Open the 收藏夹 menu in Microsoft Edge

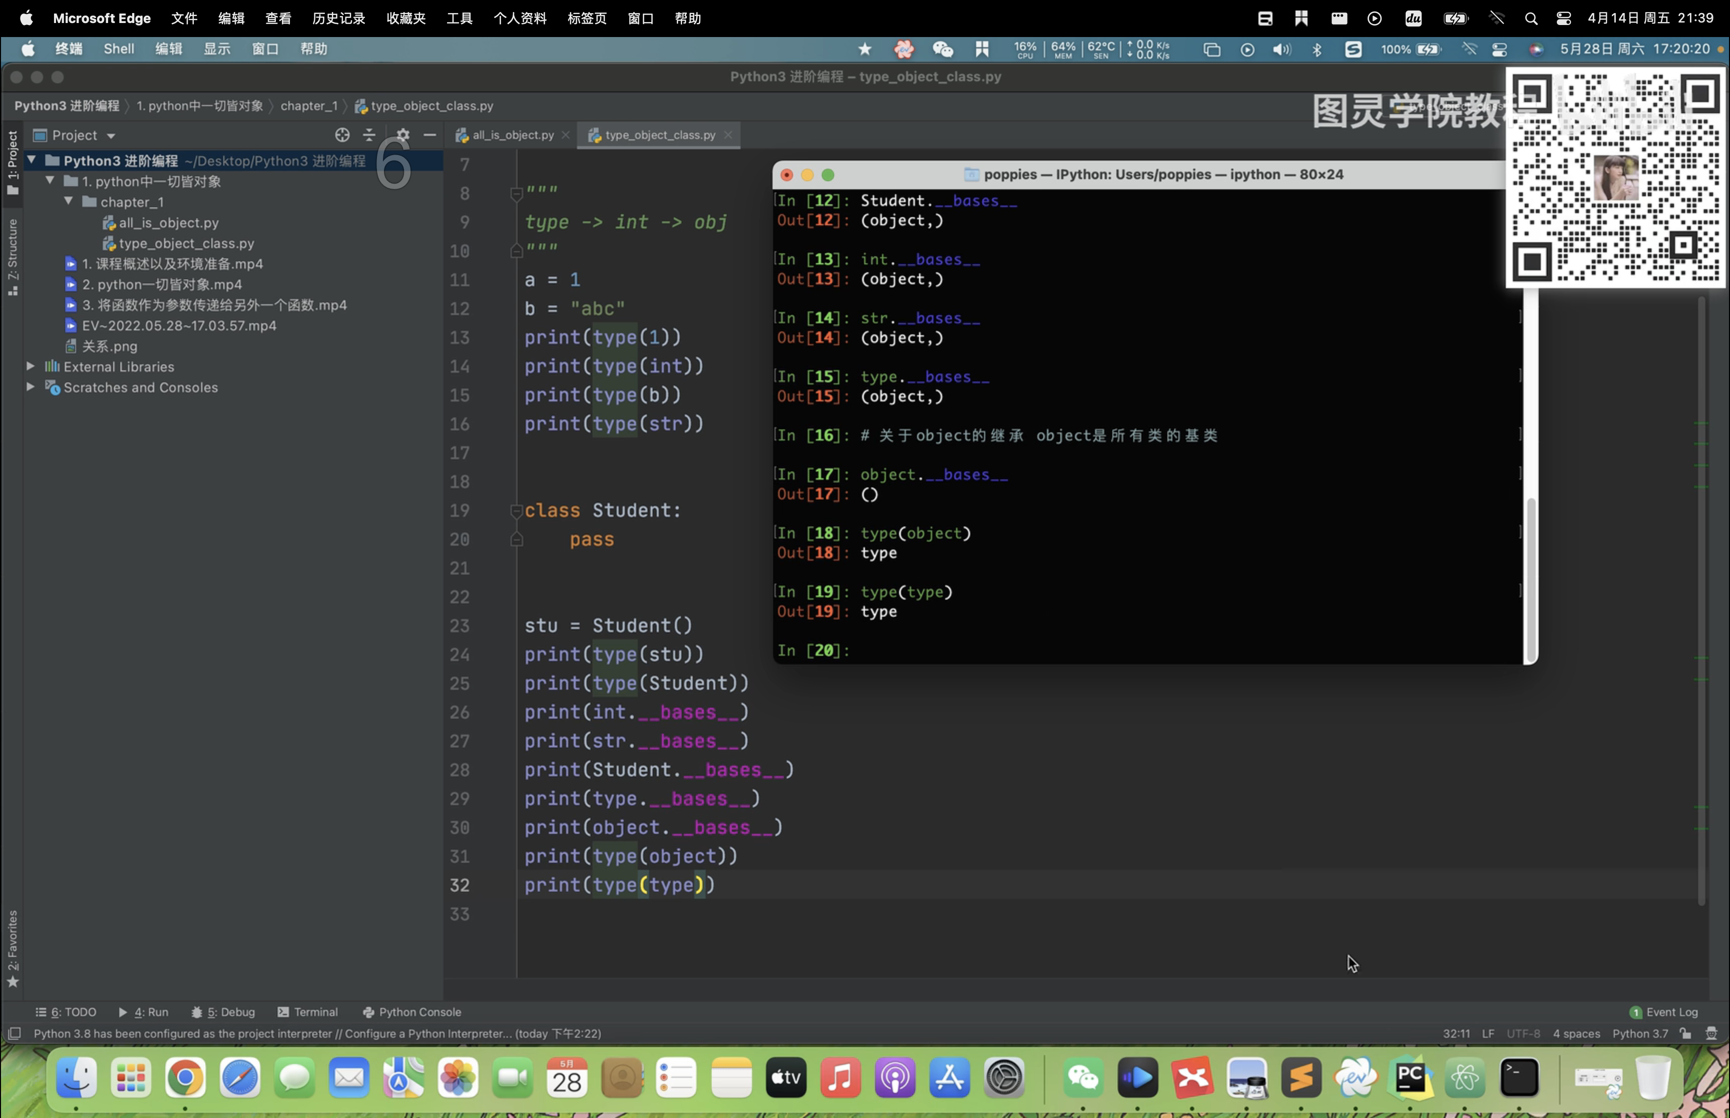click(x=406, y=18)
